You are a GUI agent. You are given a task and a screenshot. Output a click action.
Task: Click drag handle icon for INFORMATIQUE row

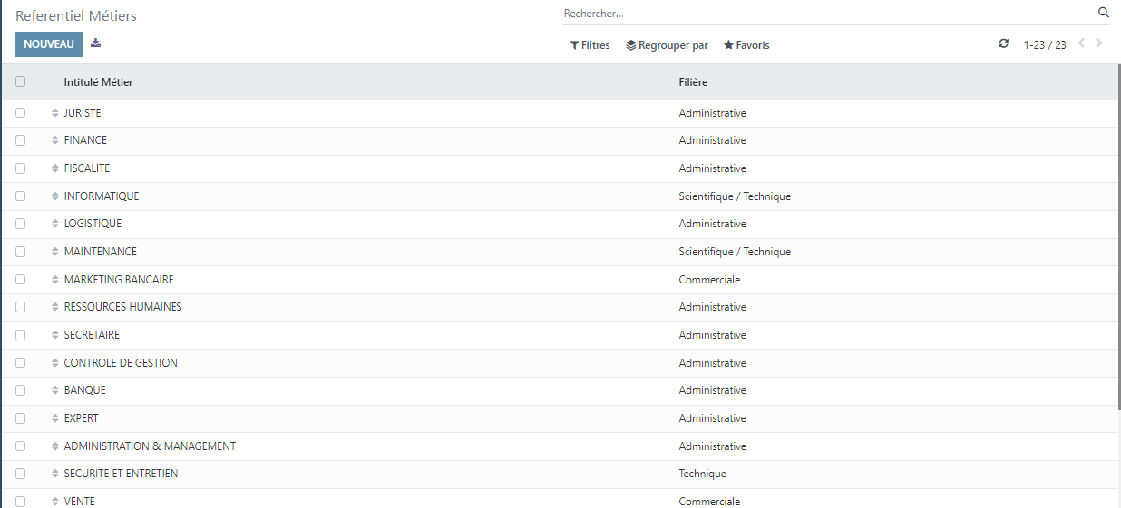[54, 196]
